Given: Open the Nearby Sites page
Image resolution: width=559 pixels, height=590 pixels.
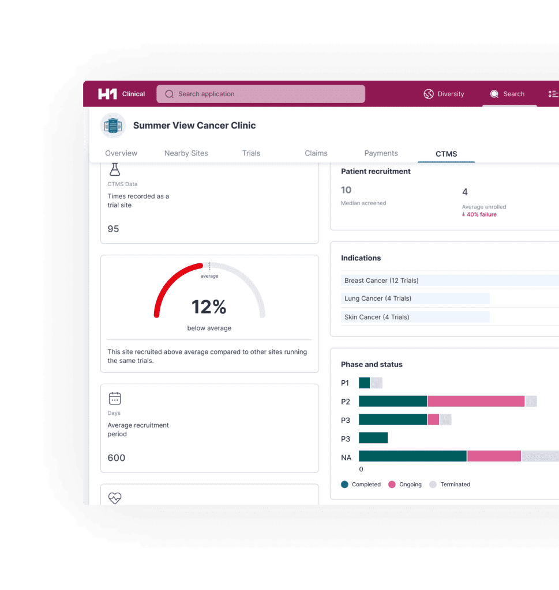Looking at the screenshot, I should coord(186,153).
